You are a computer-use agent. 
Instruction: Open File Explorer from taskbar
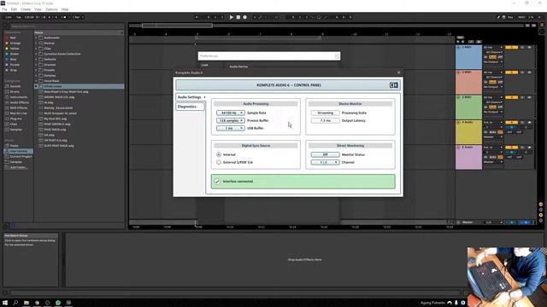point(26,303)
